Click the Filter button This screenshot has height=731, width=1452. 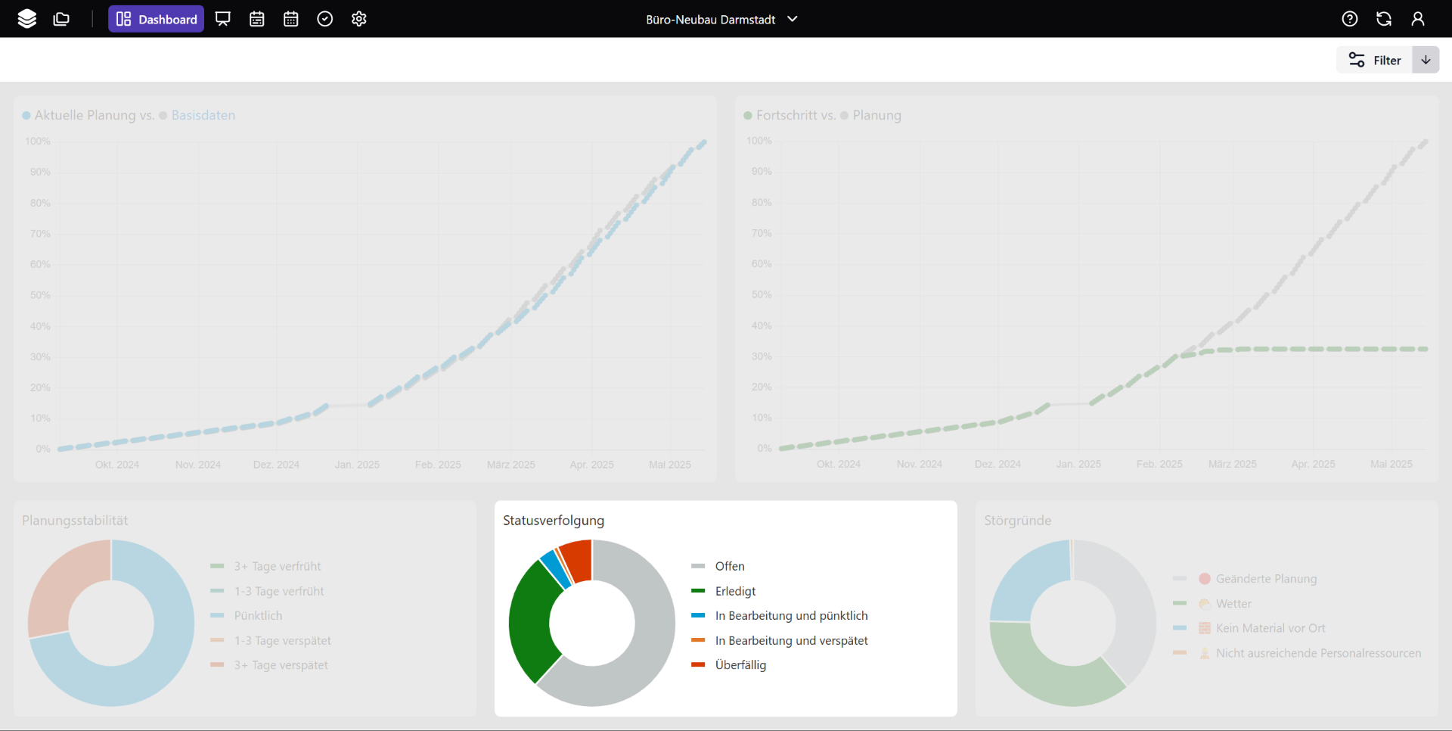pos(1375,60)
